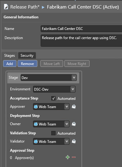This screenshot has height=167, width=122.
Task: Click the Add stage button
Action: click(x=10, y=64)
